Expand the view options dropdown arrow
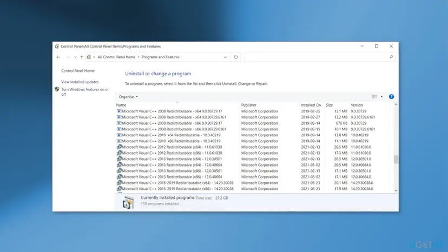This screenshot has height=252, width=448. pyautogui.click(x=381, y=97)
